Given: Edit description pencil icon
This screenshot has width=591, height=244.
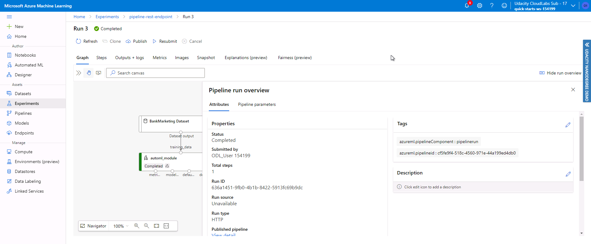Looking at the screenshot, I should pyautogui.click(x=568, y=174).
